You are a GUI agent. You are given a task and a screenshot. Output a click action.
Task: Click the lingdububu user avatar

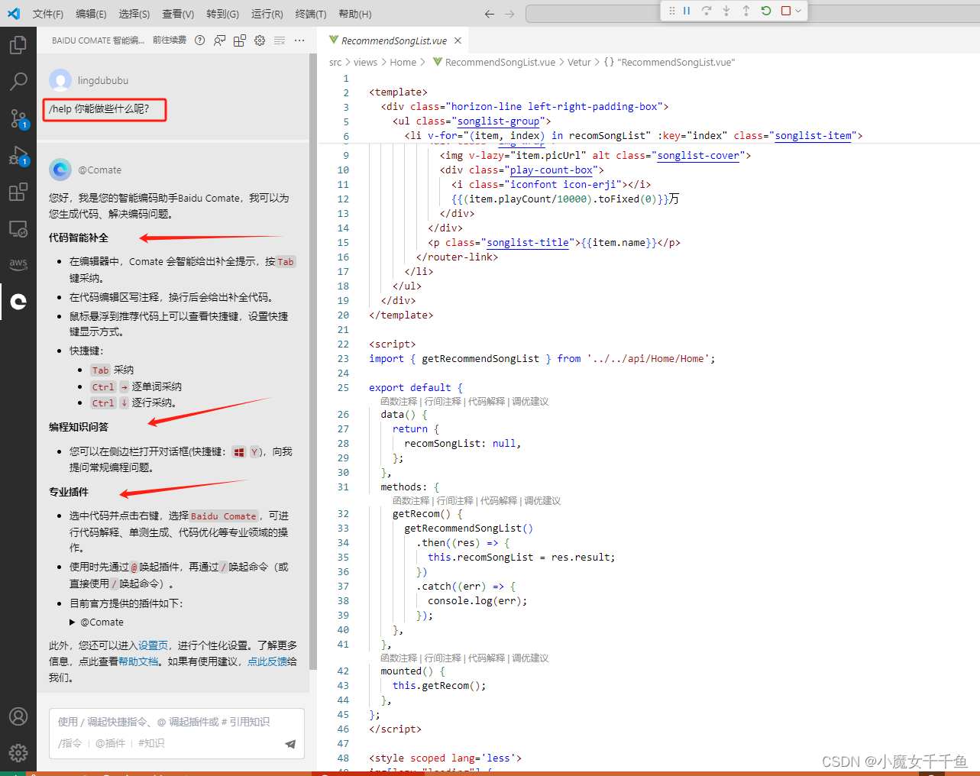(60, 80)
